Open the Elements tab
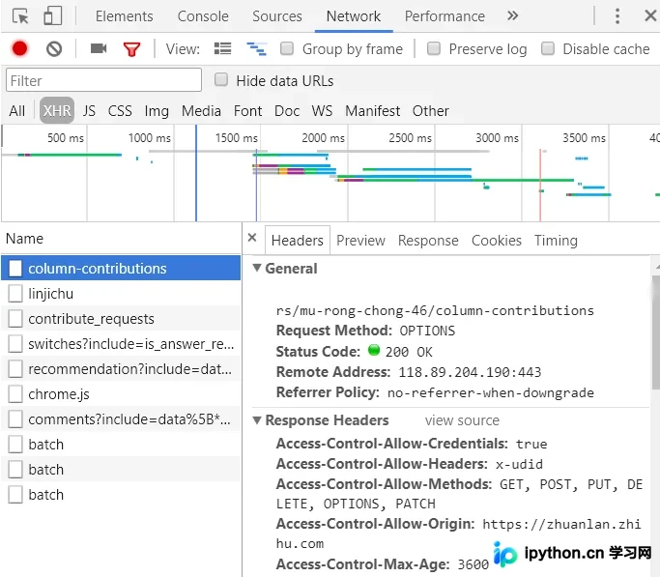Viewport: 660px width, 577px height. pos(124,16)
